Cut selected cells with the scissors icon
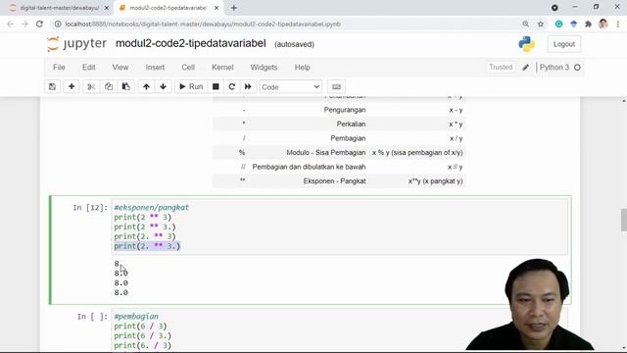Viewport: 627px width, 353px height. (x=91, y=87)
